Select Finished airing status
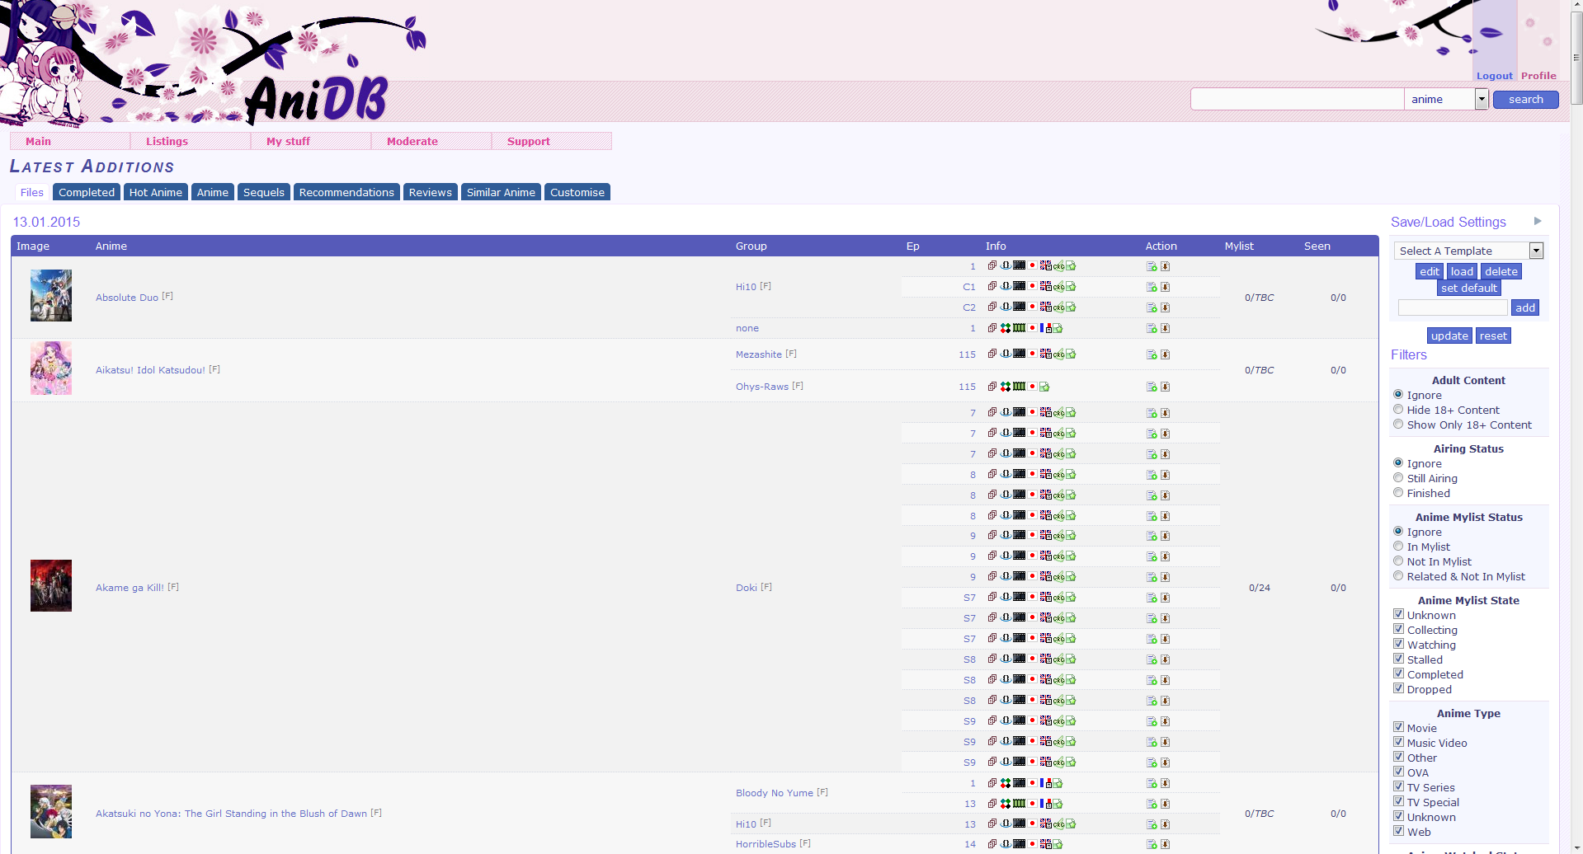Viewport: 1583px width, 854px height. pyautogui.click(x=1398, y=493)
